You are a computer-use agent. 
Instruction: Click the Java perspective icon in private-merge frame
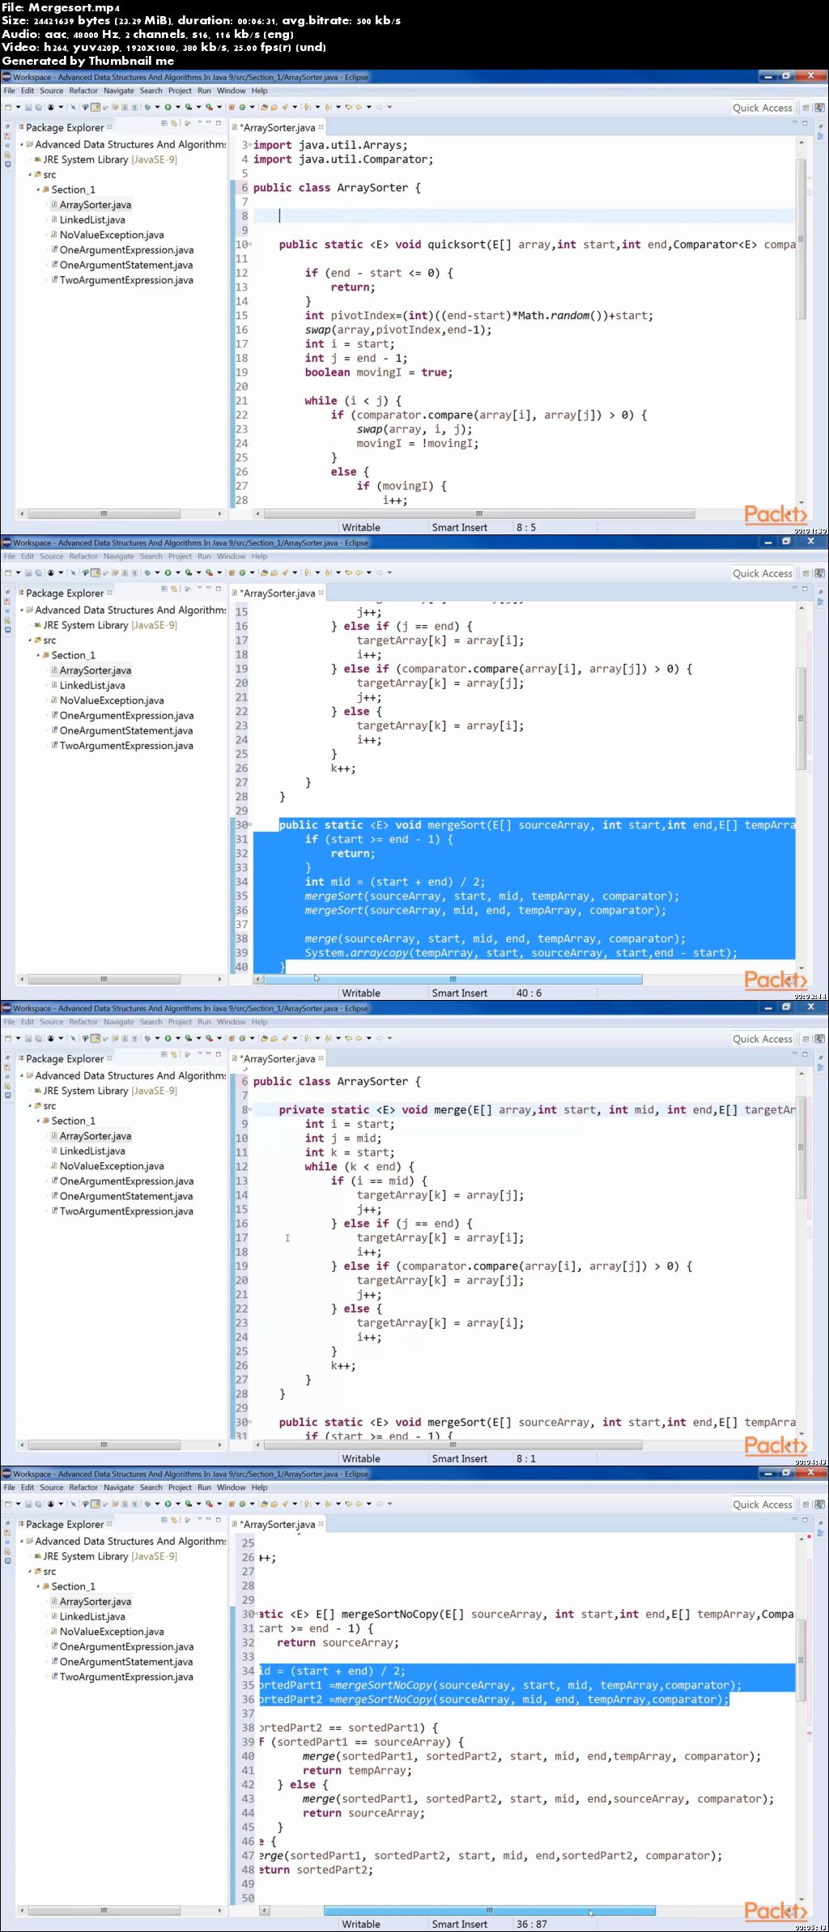pos(819,1039)
